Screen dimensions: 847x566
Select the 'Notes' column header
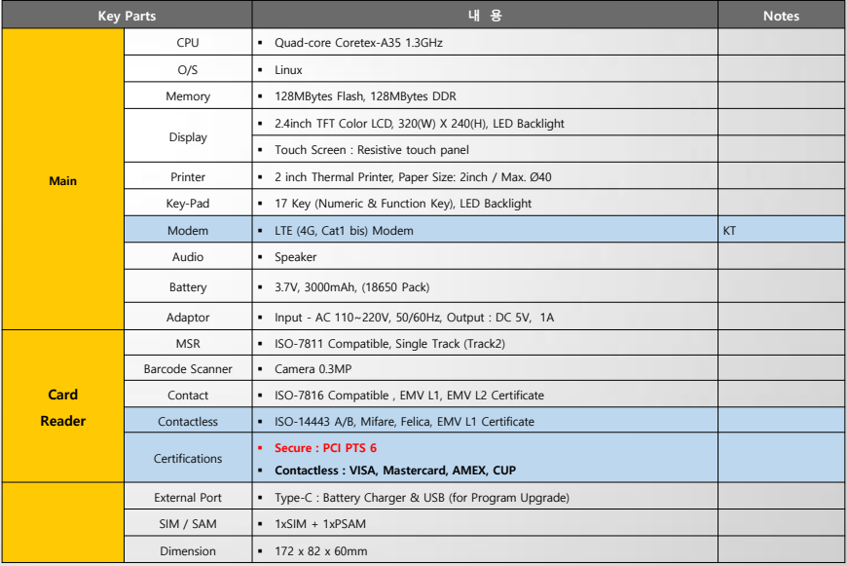click(781, 16)
